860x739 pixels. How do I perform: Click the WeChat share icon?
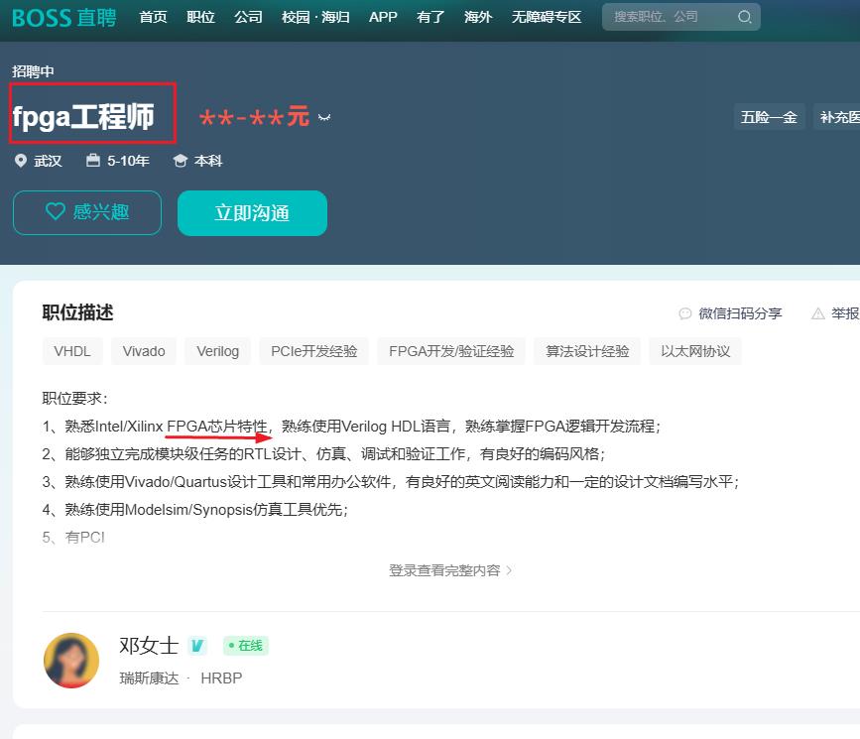pos(684,313)
